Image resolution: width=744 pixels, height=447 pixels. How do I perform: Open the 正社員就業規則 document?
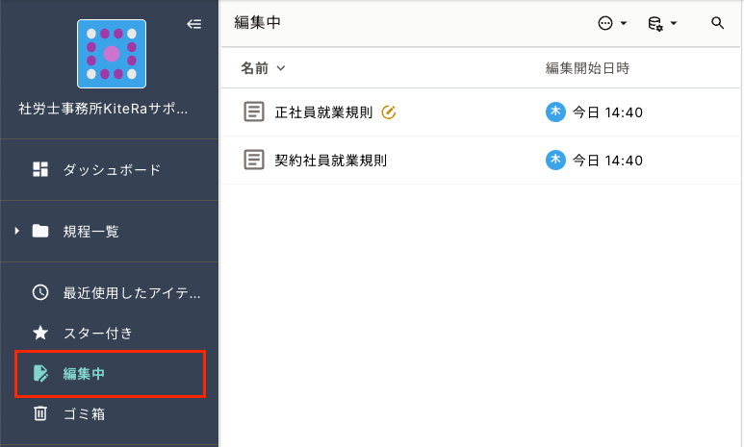[323, 112]
